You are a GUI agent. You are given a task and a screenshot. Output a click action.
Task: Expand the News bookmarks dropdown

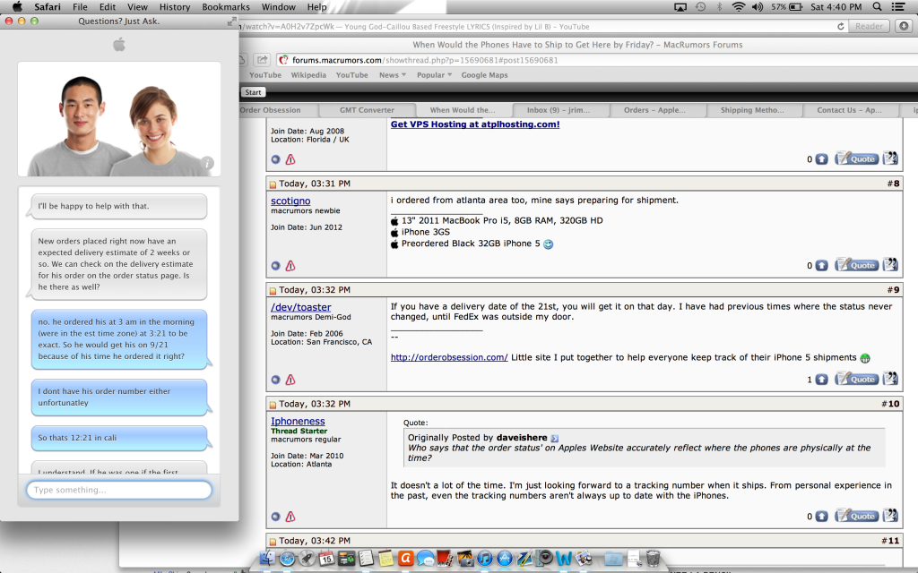[x=393, y=75]
